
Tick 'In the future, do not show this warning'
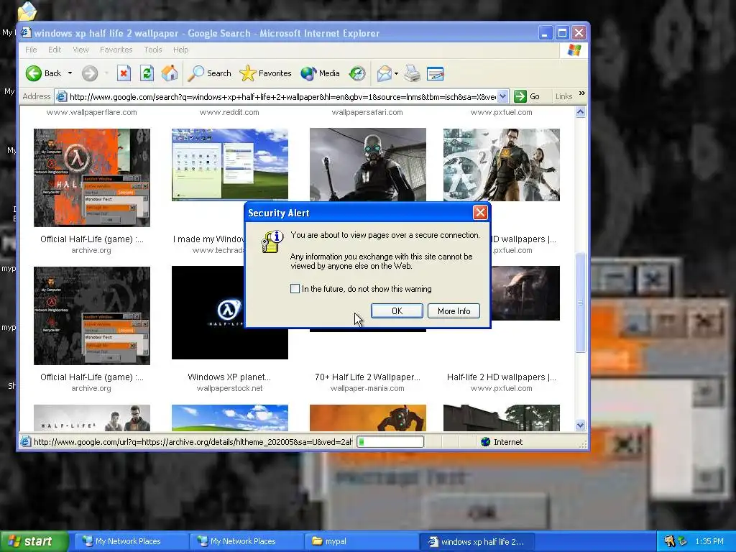(295, 289)
